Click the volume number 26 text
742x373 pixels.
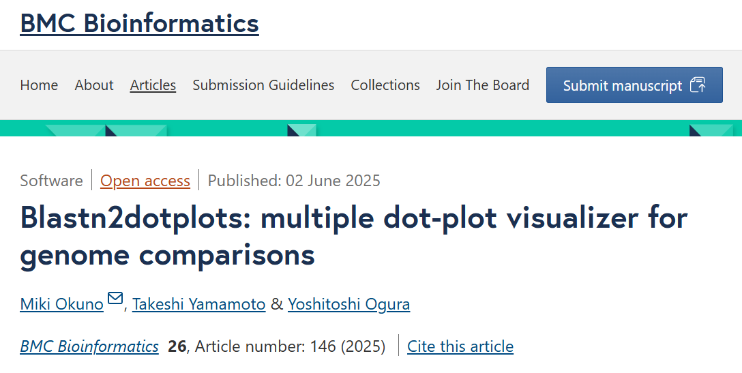tap(177, 346)
